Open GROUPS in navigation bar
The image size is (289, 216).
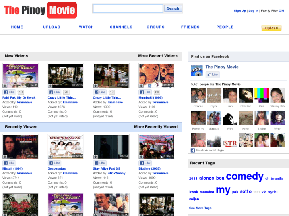155,27
